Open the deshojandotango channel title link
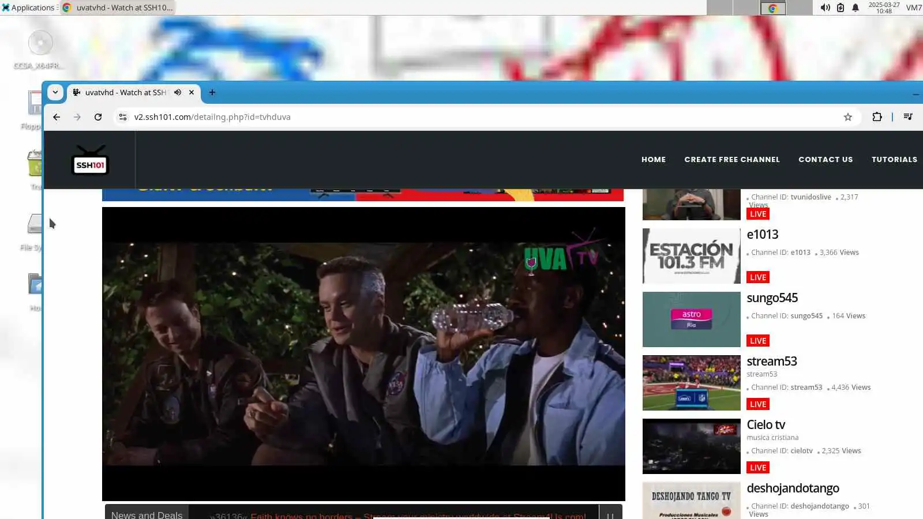The height and width of the screenshot is (519, 923). (793, 488)
